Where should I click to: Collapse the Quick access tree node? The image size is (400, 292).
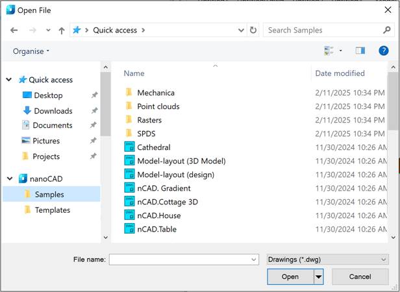click(9, 80)
